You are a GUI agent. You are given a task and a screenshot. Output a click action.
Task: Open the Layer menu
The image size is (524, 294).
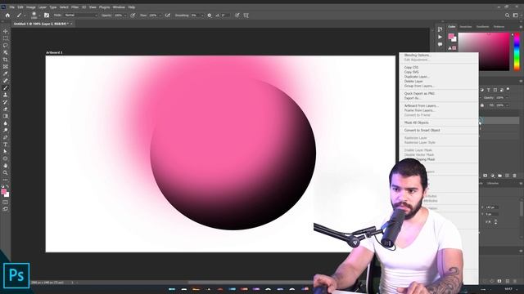[x=43, y=7]
